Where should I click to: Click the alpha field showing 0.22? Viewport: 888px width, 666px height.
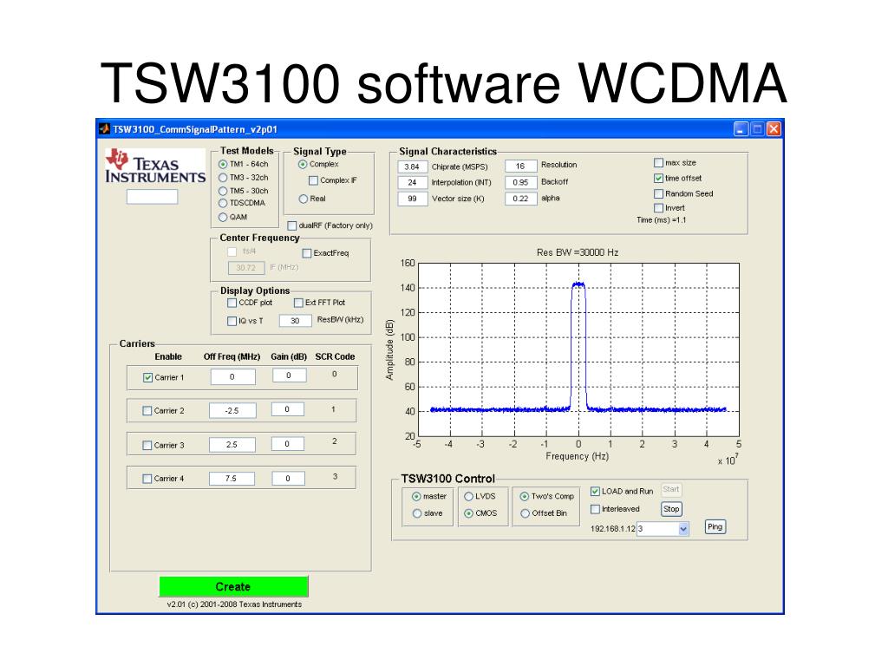pyautogui.click(x=520, y=199)
